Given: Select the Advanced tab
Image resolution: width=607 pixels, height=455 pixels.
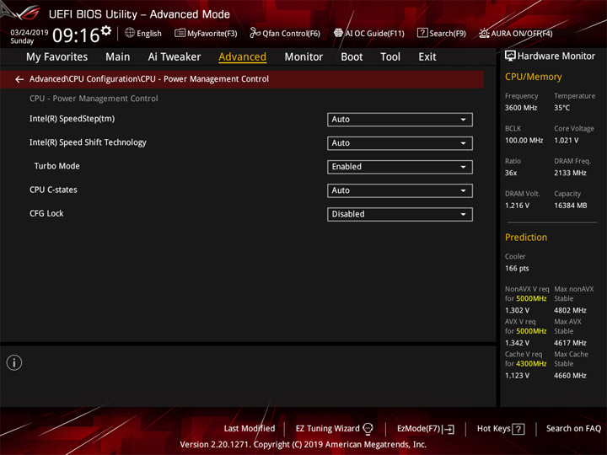Looking at the screenshot, I should (x=242, y=57).
